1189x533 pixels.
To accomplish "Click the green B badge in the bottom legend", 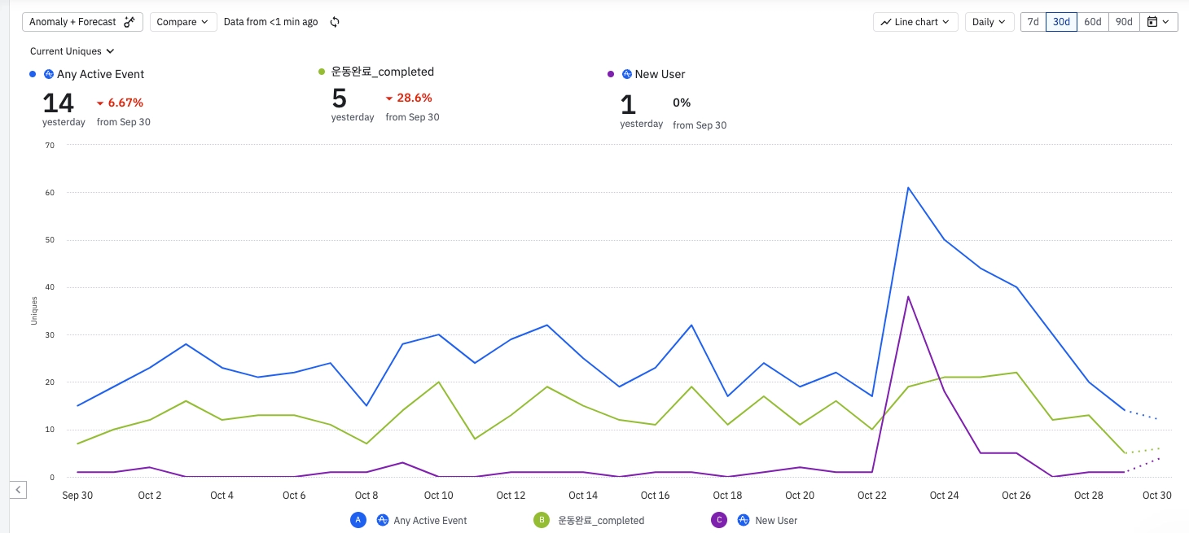I will point(541,520).
